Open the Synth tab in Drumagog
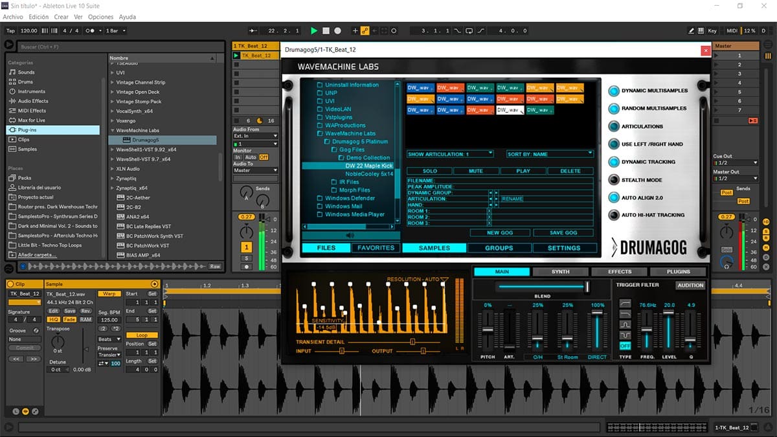 [x=561, y=272]
